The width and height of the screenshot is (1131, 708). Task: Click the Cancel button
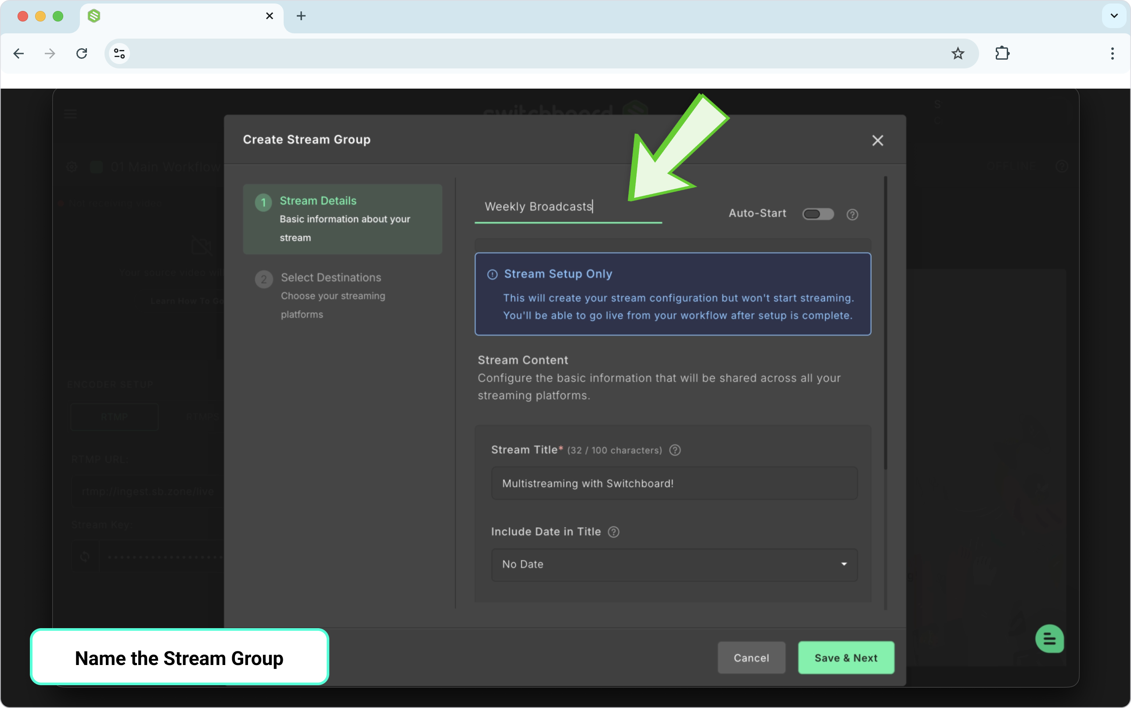(751, 658)
